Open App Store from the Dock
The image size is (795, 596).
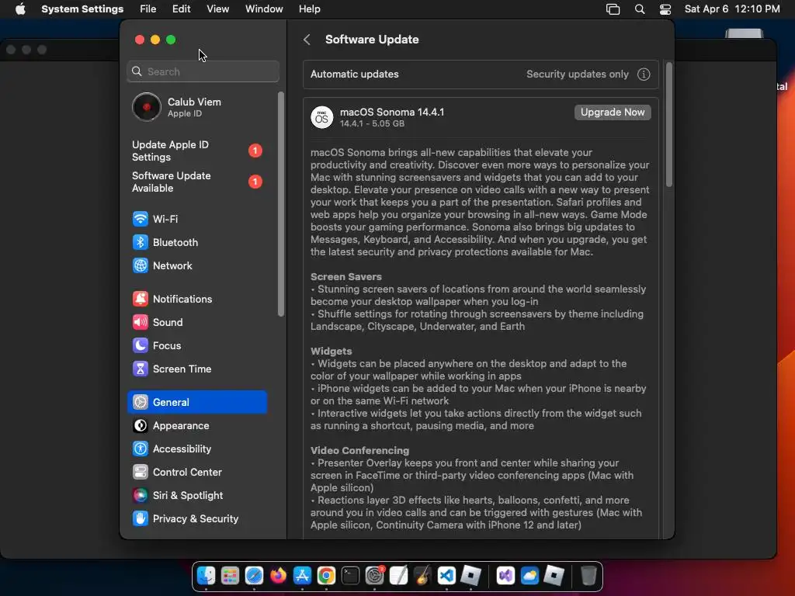(x=302, y=576)
